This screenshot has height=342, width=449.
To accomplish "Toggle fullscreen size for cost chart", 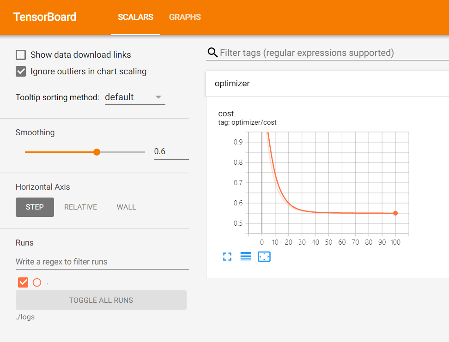I will [227, 257].
